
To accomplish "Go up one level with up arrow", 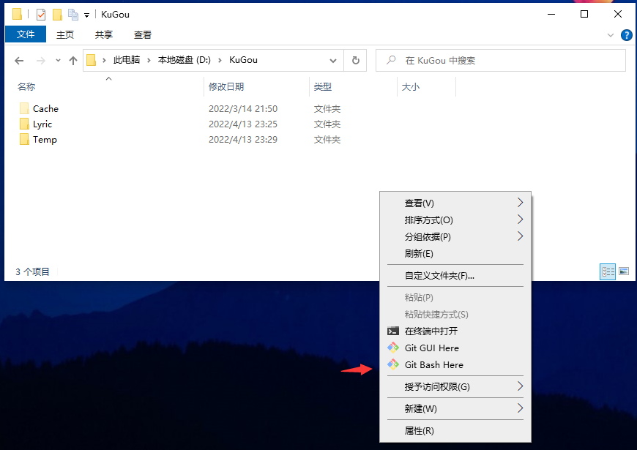I will [x=73, y=61].
